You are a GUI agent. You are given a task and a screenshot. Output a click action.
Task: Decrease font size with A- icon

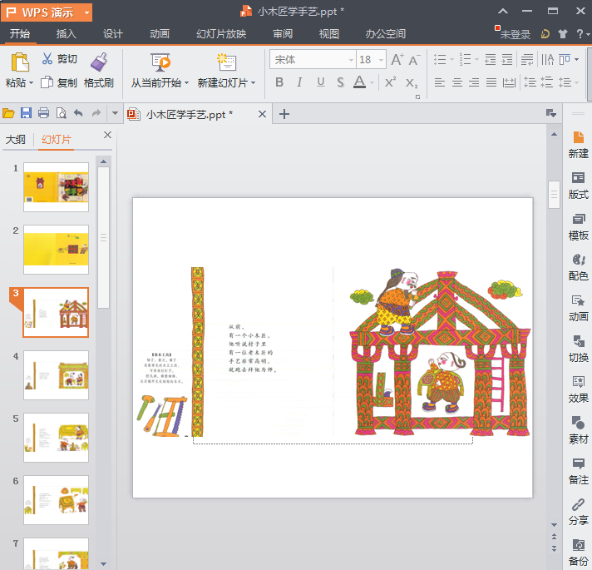click(415, 60)
